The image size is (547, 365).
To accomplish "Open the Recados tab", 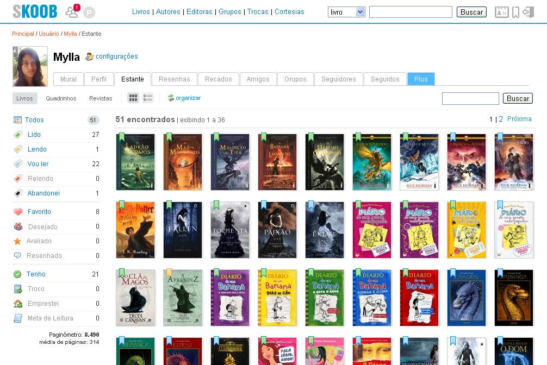I will tap(219, 79).
